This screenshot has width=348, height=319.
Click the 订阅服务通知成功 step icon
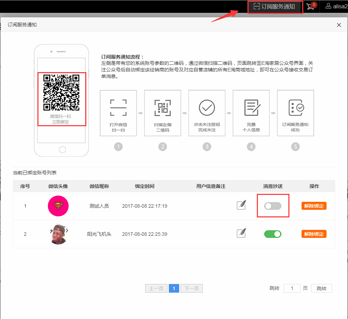click(296, 108)
